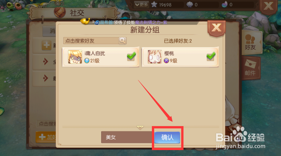Click the plus icon for new group
281x156 pixels.
(46, 45)
